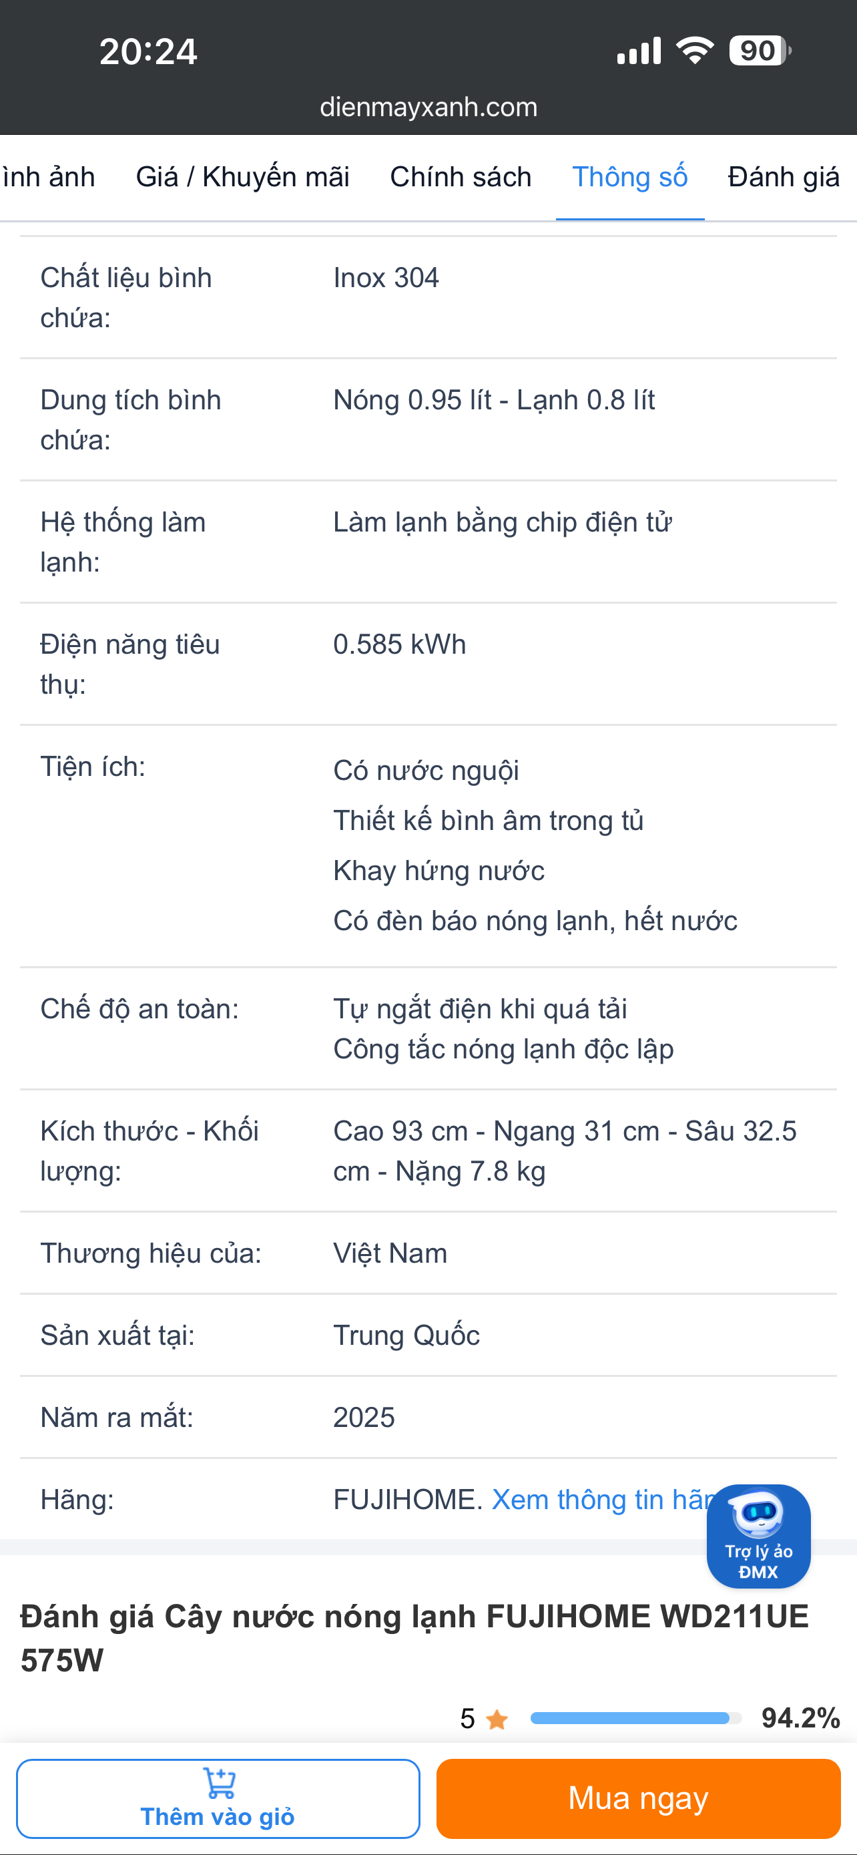Follow the Xem thông tin hãng link
The height and width of the screenshot is (1855, 857).
(599, 1499)
